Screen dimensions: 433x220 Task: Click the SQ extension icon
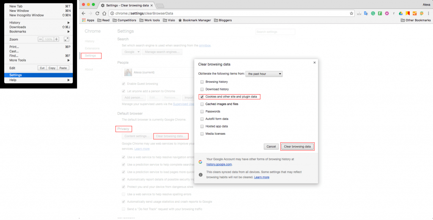422,13
